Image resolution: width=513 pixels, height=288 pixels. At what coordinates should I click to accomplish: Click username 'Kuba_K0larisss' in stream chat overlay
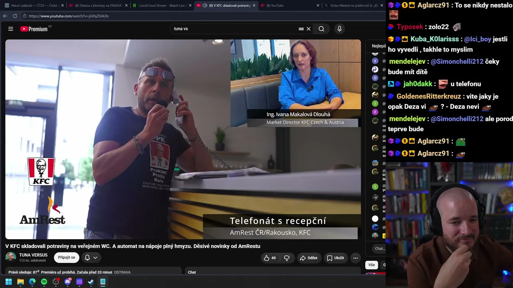coord(434,39)
